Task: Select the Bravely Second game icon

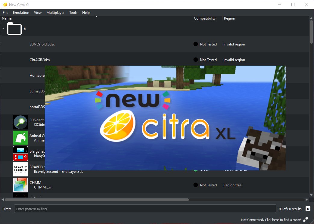Action: point(20,169)
